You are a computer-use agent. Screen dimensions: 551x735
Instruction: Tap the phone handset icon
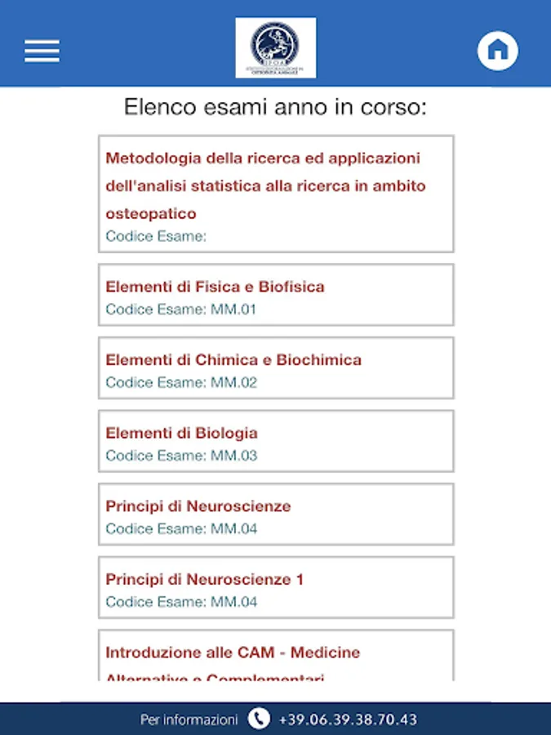pyautogui.click(x=259, y=719)
